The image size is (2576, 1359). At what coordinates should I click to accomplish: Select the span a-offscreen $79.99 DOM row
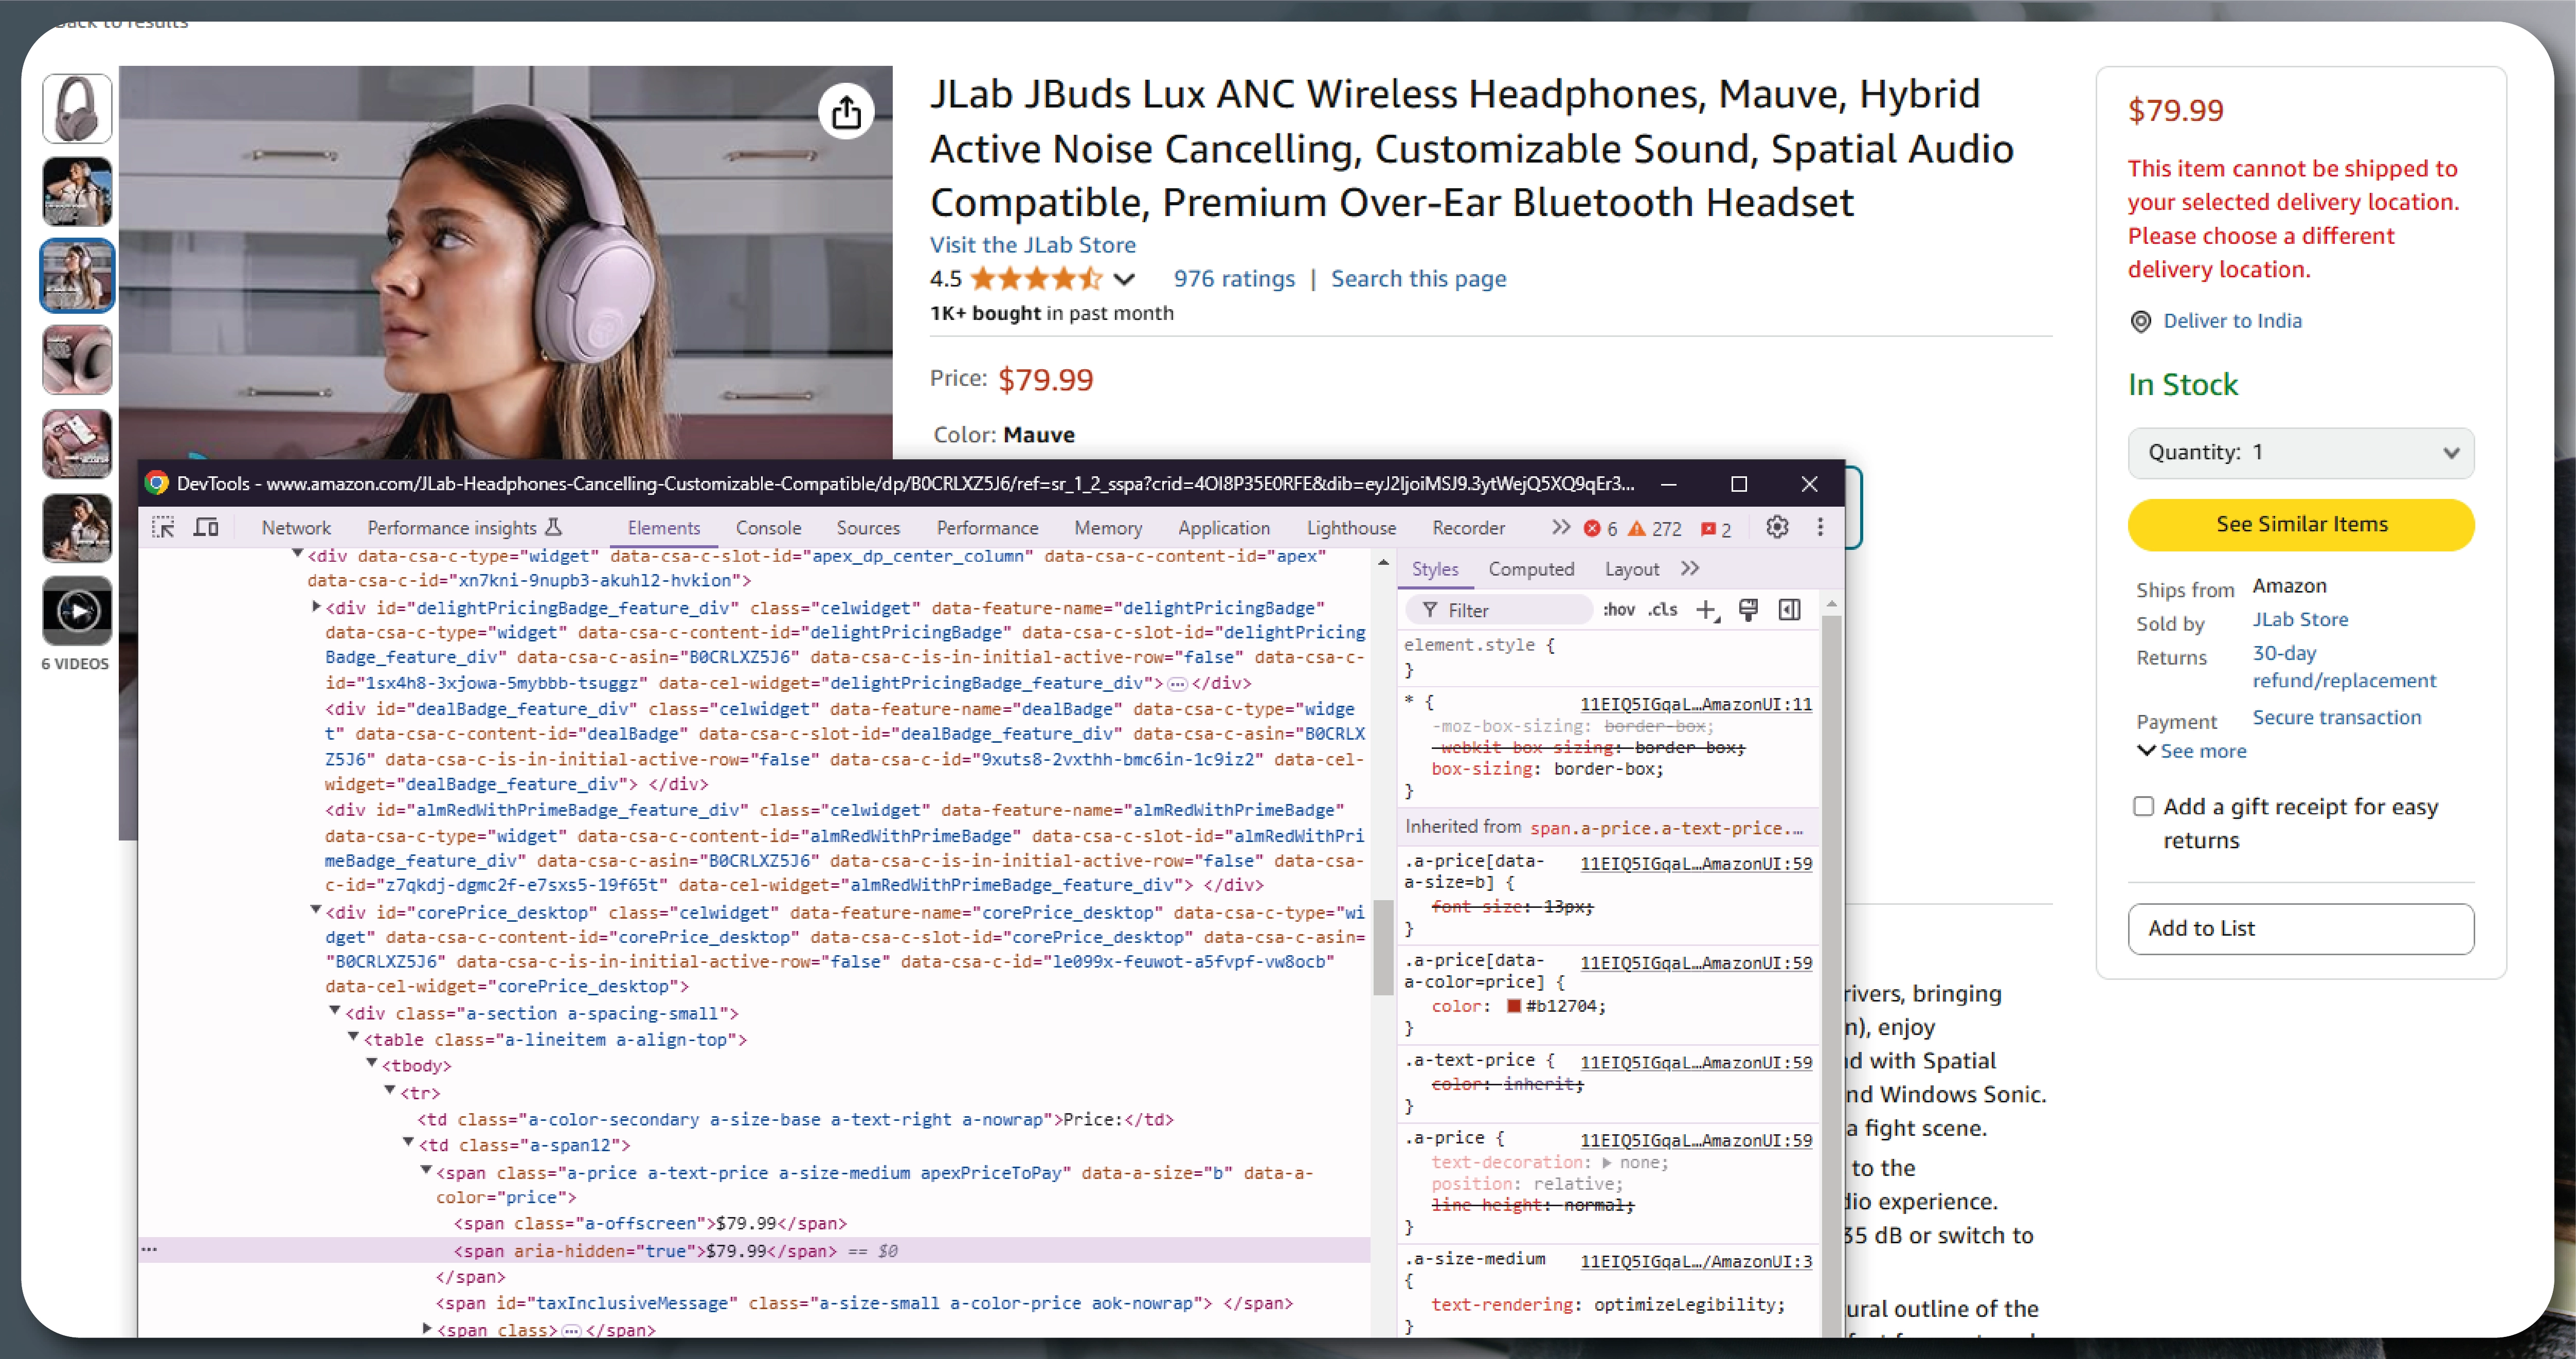650,1223
